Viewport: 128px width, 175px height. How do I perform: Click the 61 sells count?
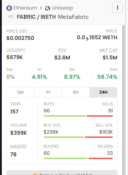[x=110, y=111]
